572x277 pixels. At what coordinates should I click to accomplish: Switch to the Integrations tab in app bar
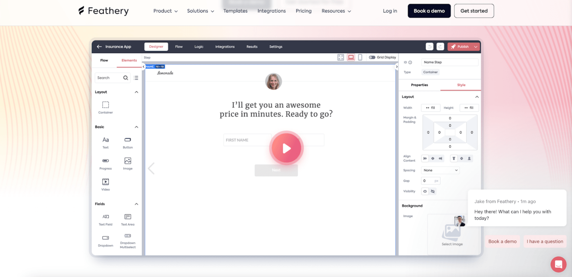(x=225, y=47)
